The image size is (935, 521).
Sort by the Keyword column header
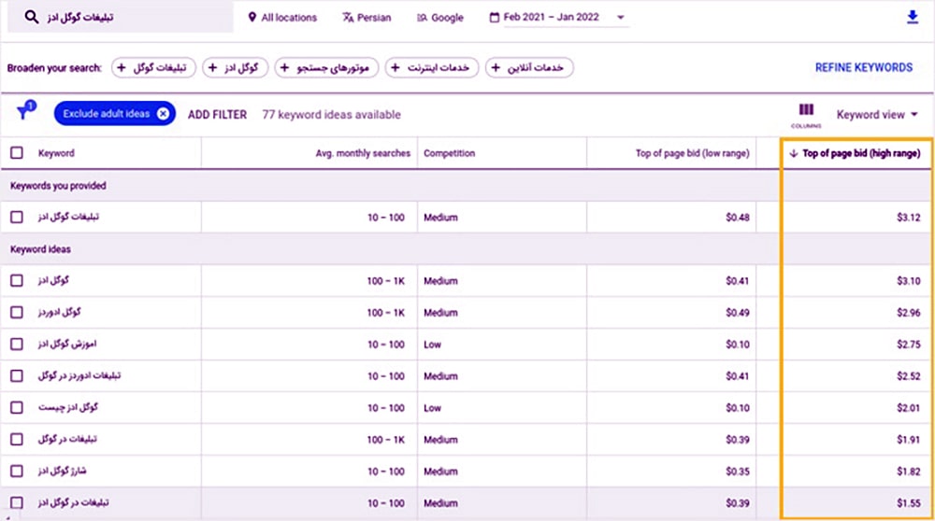56,153
